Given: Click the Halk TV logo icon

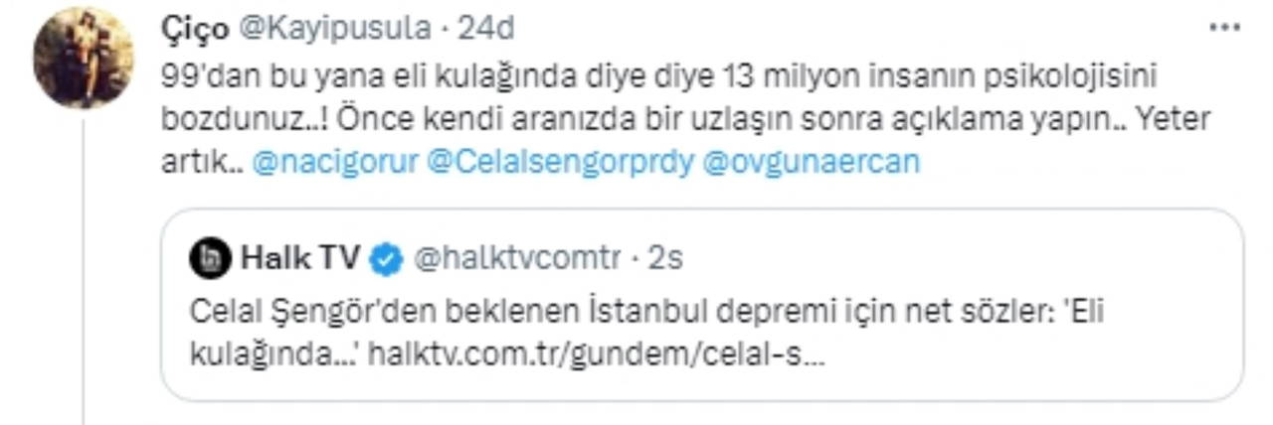Looking at the screenshot, I should tap(211, 260).
